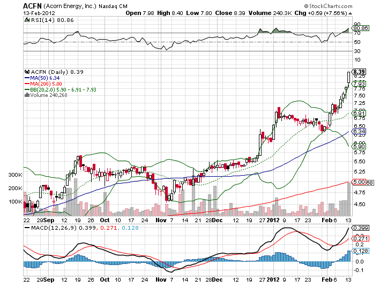Click the Volume 240,268 legend text
Screen dimensions: 380x287
pos(49,95)
